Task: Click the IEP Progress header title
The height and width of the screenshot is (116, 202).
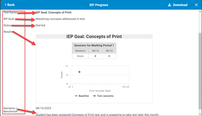Action: click(x=99, y=5)
